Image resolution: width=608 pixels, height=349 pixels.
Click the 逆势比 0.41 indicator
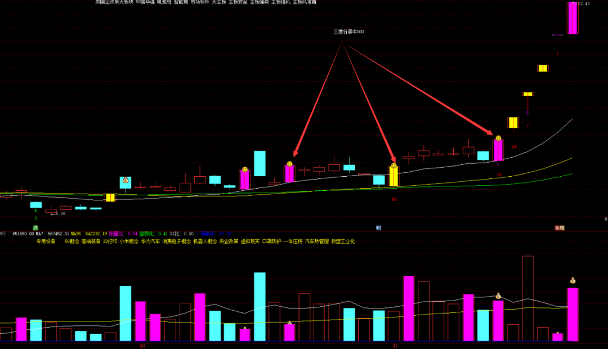point(154,234)
